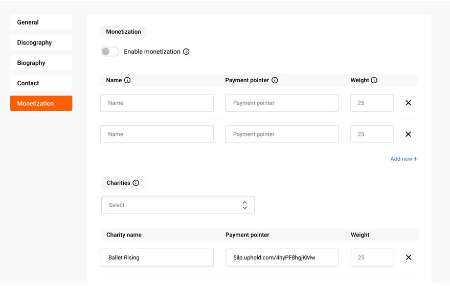Viewport: 450px width, 286px height.
Task: Click the Ballet Rising payment pointer field
Action: pyautogui.click(x=282, y=257)
